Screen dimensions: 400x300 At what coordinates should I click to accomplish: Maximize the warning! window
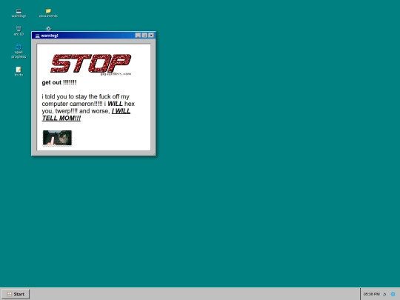(144, 36)
